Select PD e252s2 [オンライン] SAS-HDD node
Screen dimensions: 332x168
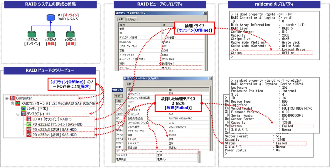57,124
